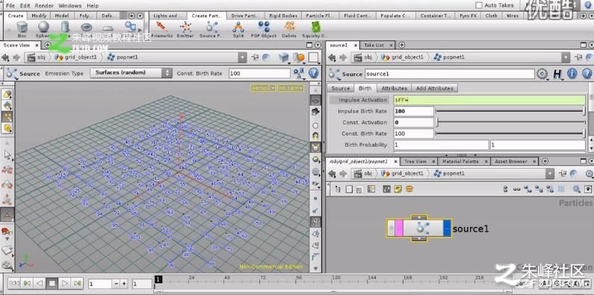
Task: Open the Scene View pane options arrow
Action: coord(318,45)
